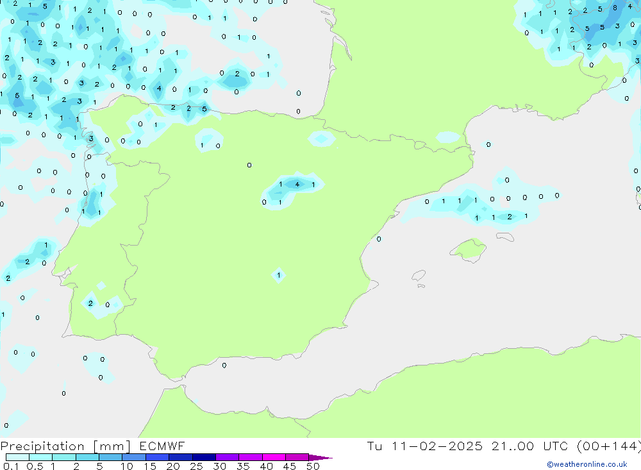Viewport: 641px width, 470px height.
Task: Click the 'ECMWF' model label
Action: (x=162, y=446)
